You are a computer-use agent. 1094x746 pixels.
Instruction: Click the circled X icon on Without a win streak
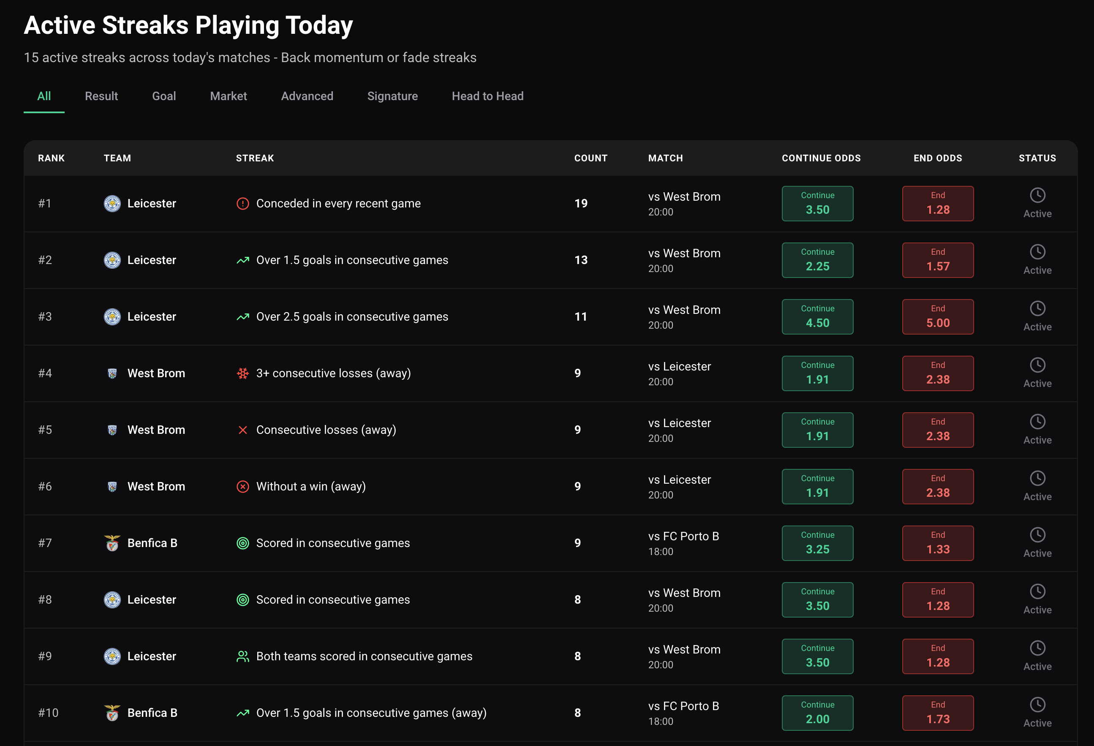click(243, 486)
